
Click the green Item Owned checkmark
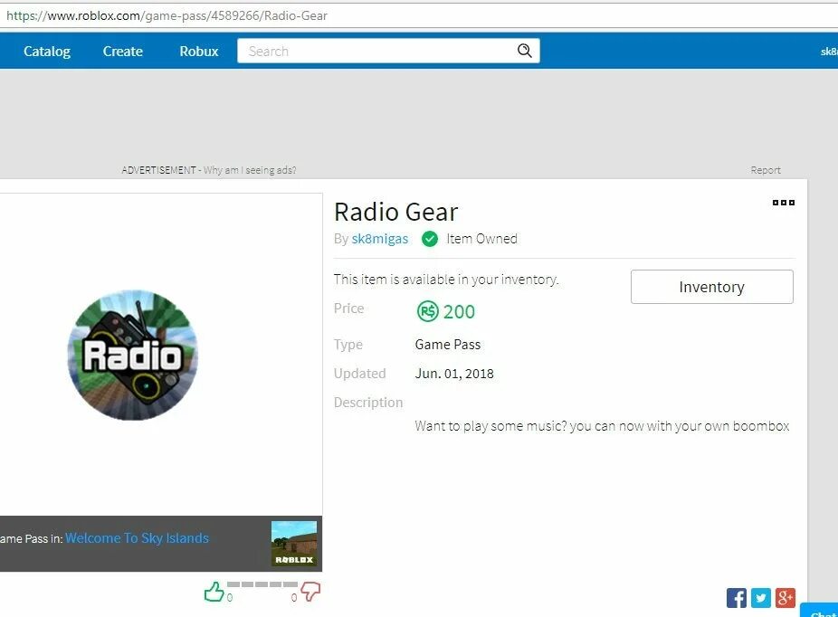[x=430, y=239]
